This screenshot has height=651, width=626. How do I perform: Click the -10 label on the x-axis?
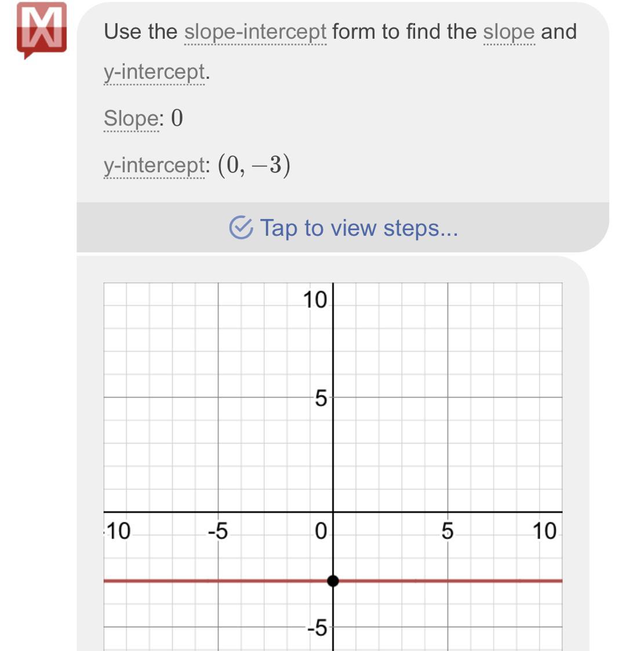pyautogui.click(x=118, y=531)
